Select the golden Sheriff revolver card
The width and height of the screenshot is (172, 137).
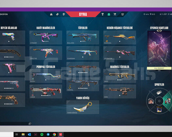click(x=12, y=100)
